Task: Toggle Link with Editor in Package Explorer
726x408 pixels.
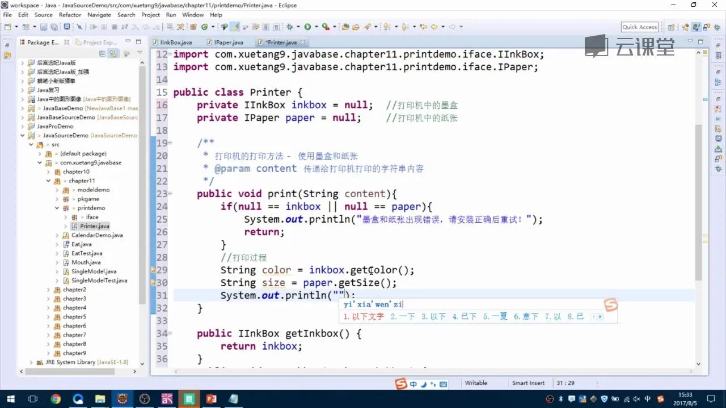Action: (x=113, y=53)
